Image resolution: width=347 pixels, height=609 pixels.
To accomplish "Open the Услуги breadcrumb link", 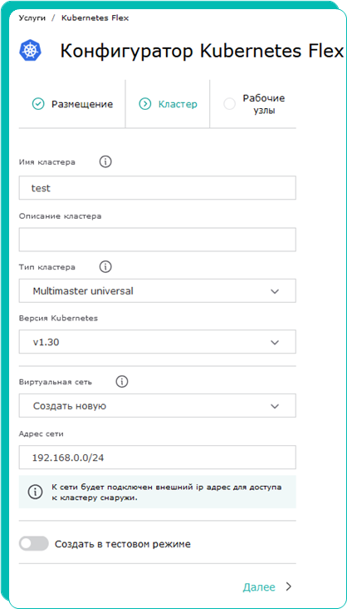I will 32,18.
